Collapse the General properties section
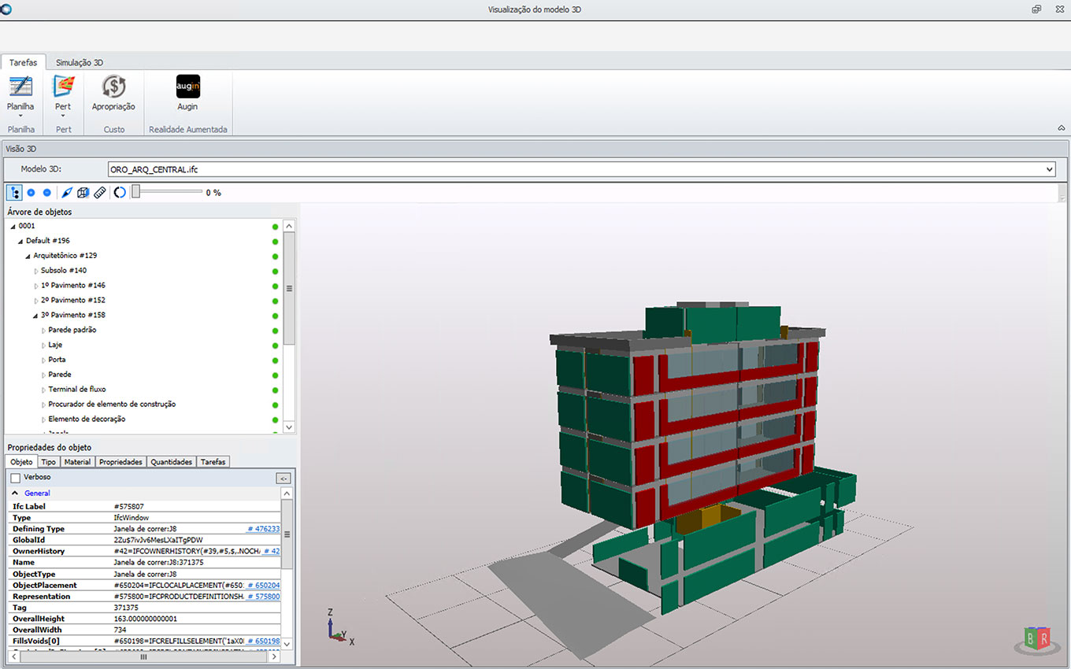Viewport: 1071px width, 669px height. [15, 493]
